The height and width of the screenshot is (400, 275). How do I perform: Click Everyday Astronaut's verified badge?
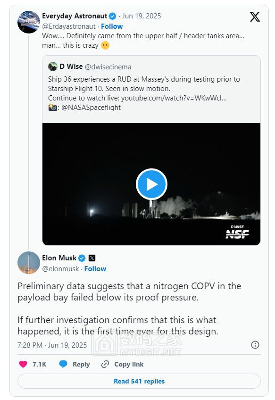(112, 17)
